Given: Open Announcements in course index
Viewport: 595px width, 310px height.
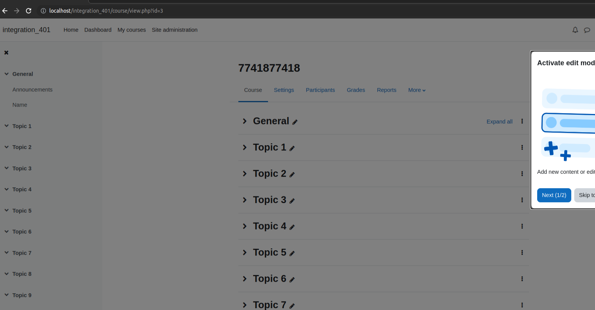Looking at the screenshot, I should click(33, 89).
